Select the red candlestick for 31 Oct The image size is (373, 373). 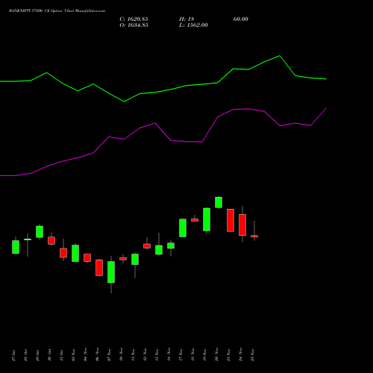point(63,253)
